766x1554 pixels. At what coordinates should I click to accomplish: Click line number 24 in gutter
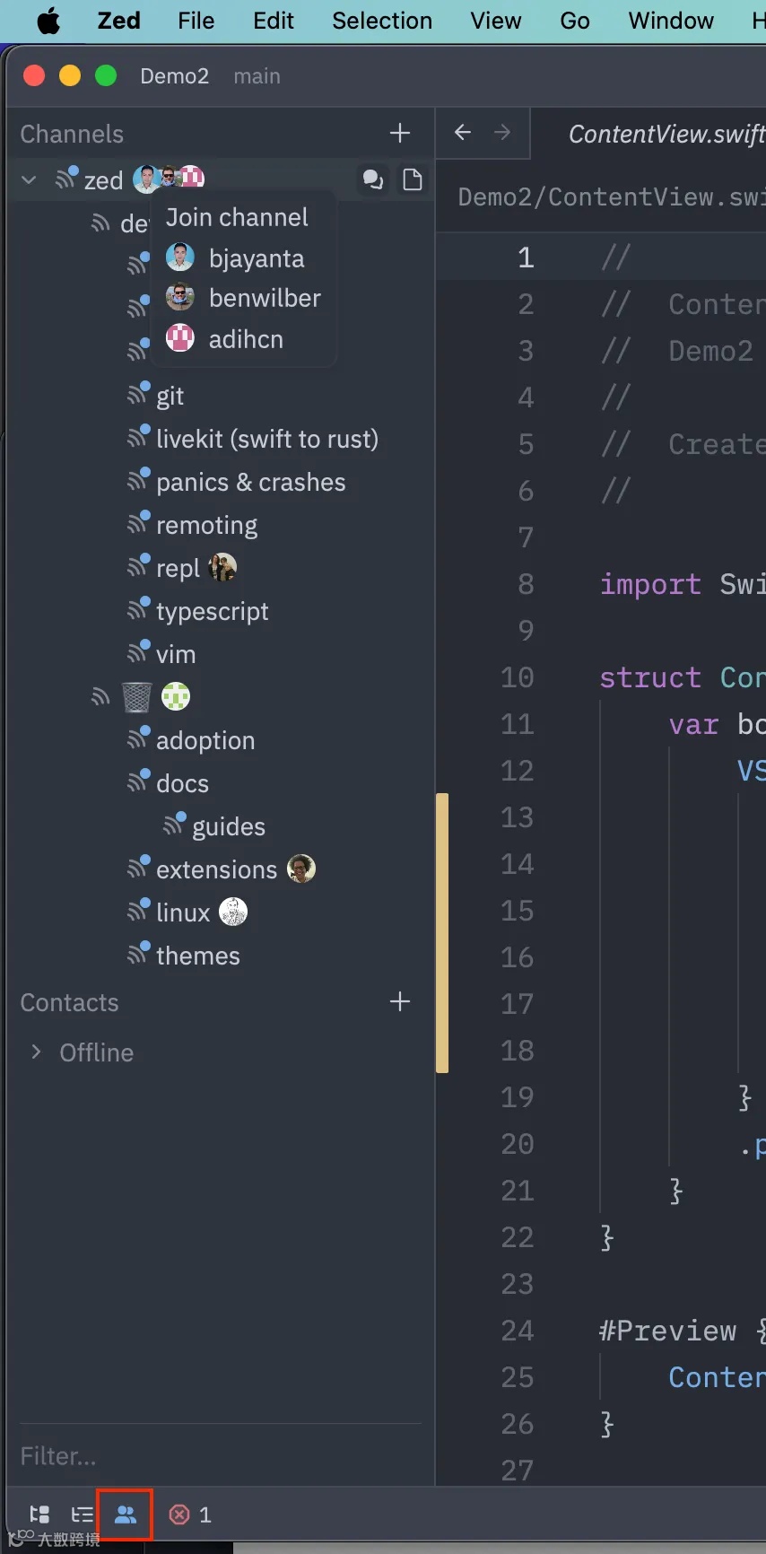pos(517,1331)
